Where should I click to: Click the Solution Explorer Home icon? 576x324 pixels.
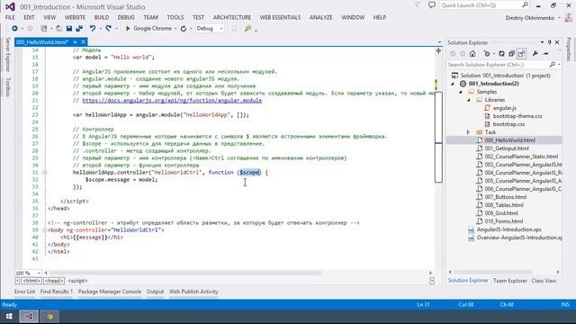click(472, 54)
